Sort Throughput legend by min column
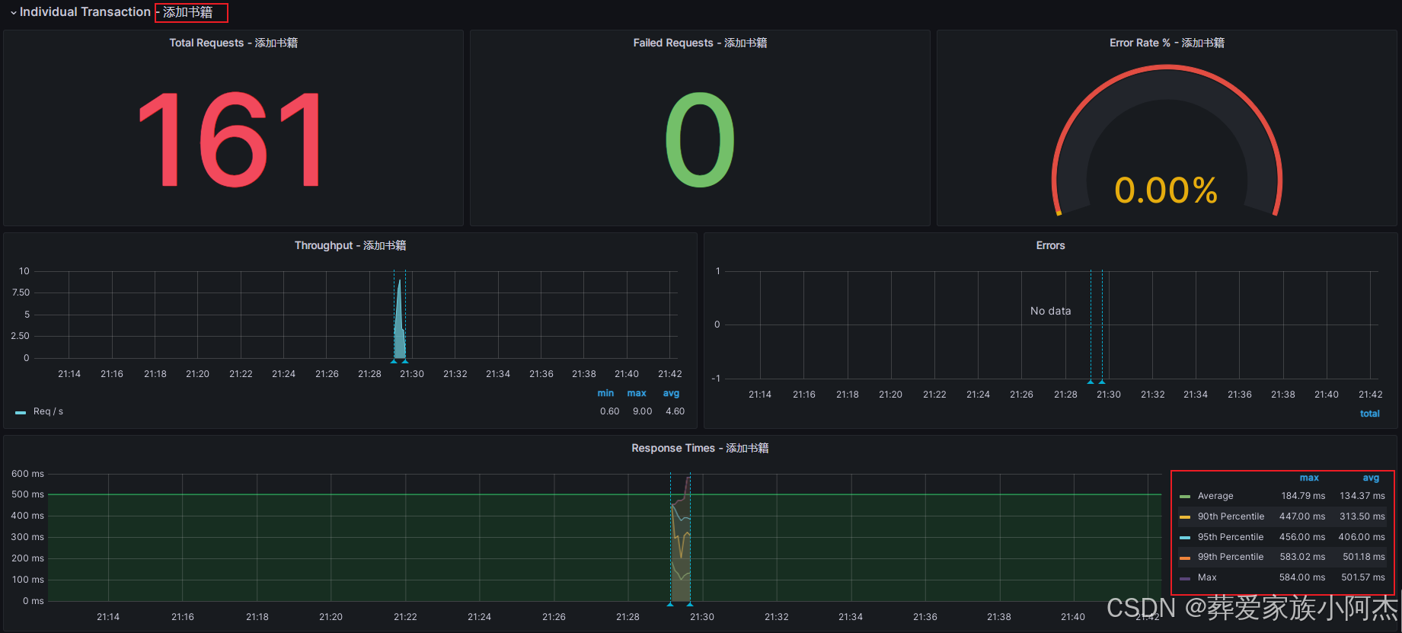 [605, 393]
